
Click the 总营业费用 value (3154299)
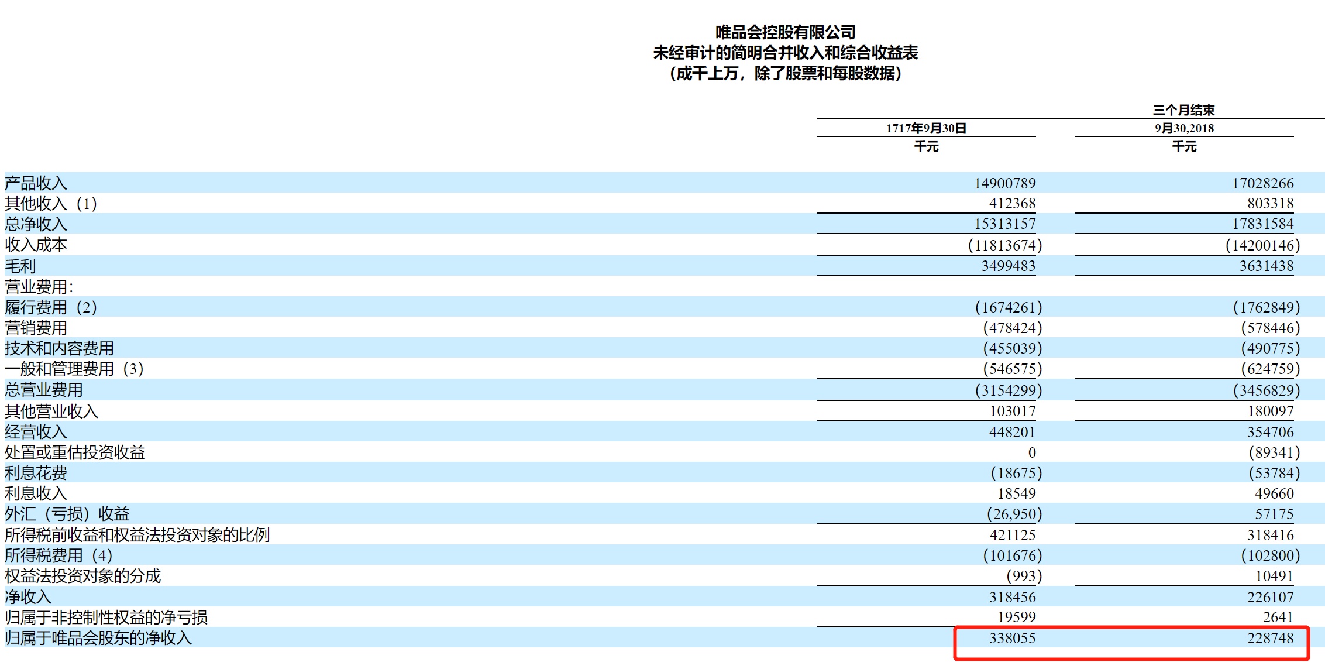(1008, 390)
